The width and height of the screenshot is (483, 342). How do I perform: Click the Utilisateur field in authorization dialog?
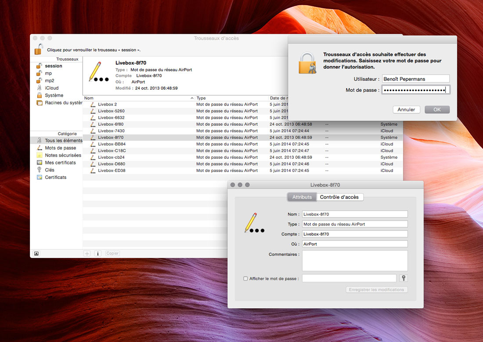coord(415,79)
